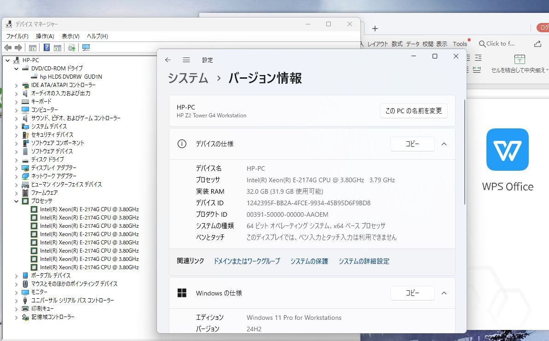
Task: Open the WPS 数式 ribbon tab
Action: click(397, 44)
